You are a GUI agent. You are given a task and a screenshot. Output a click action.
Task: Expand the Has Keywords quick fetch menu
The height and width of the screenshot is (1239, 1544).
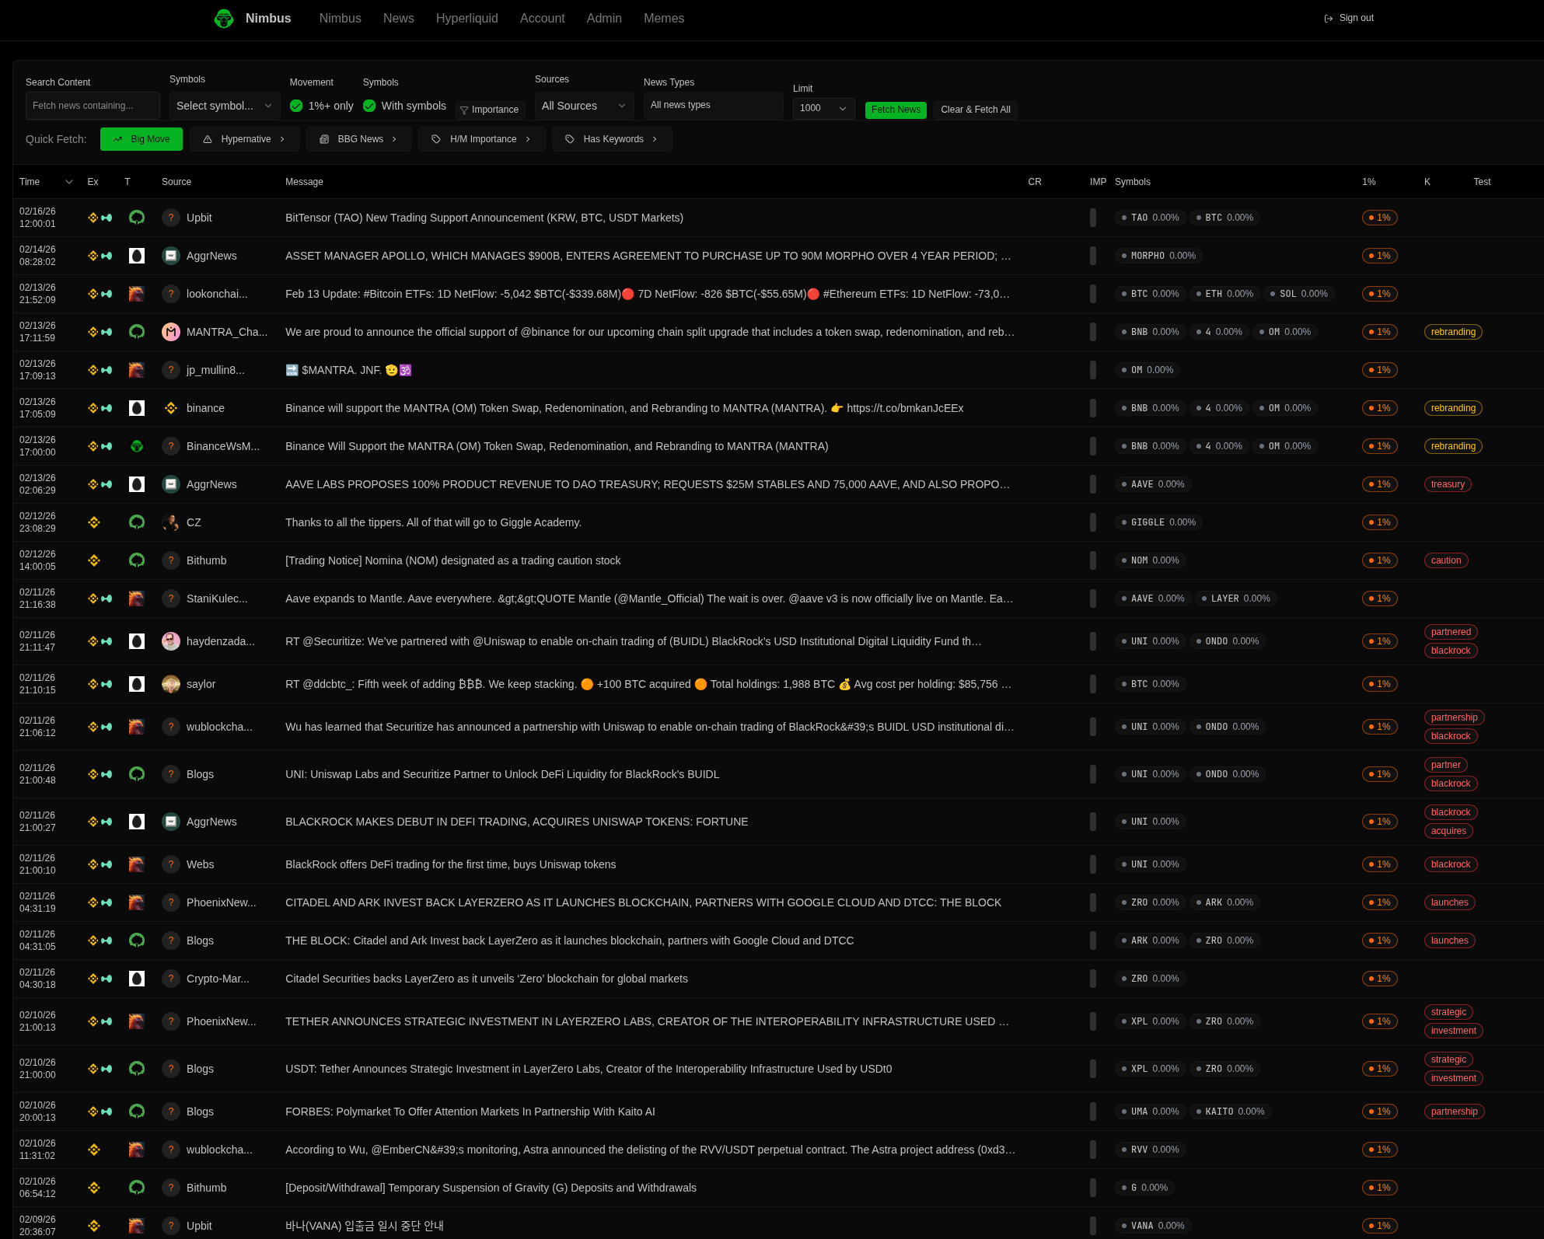[612, 139]
